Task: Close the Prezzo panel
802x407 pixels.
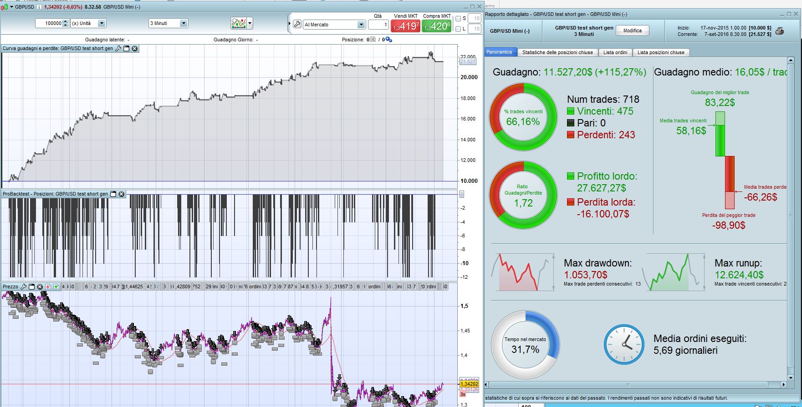Action: click(40, 286)
